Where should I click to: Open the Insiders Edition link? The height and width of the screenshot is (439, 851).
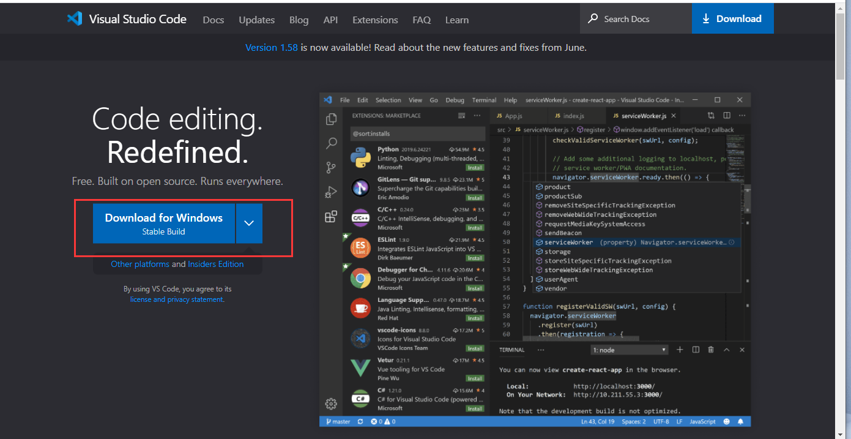[216, 264]
